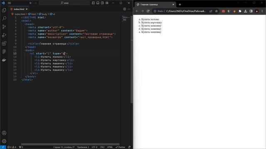Click body in the breadcrumb path
This screenshot has width=266, height=149.
[44, 14]
